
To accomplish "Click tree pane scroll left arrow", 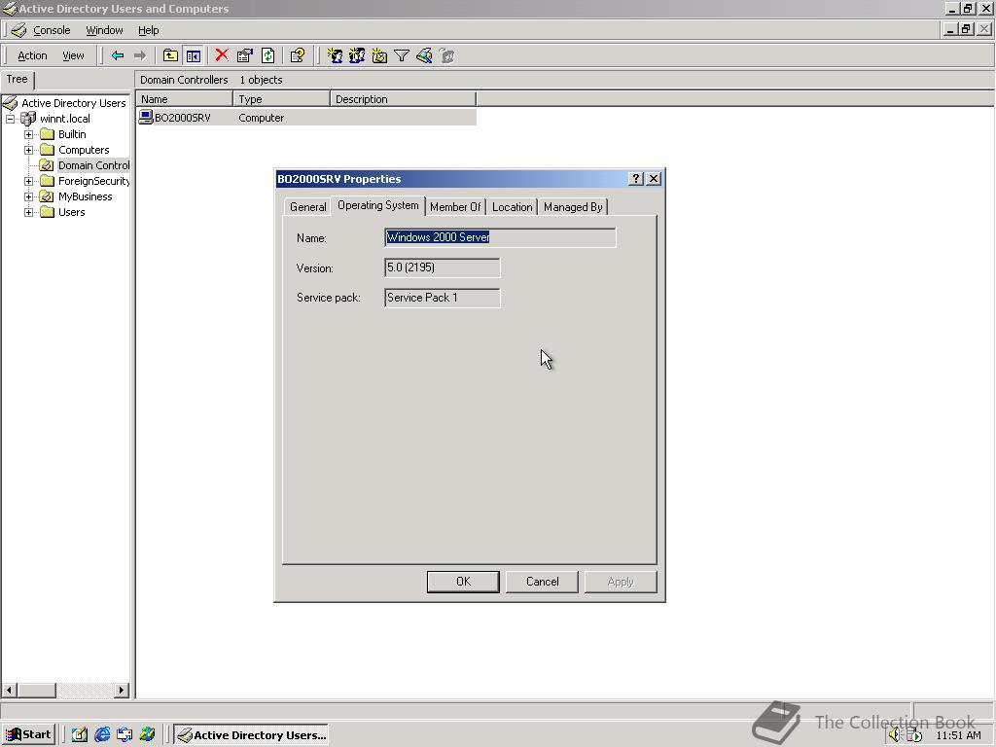I will tap(9, 690).
